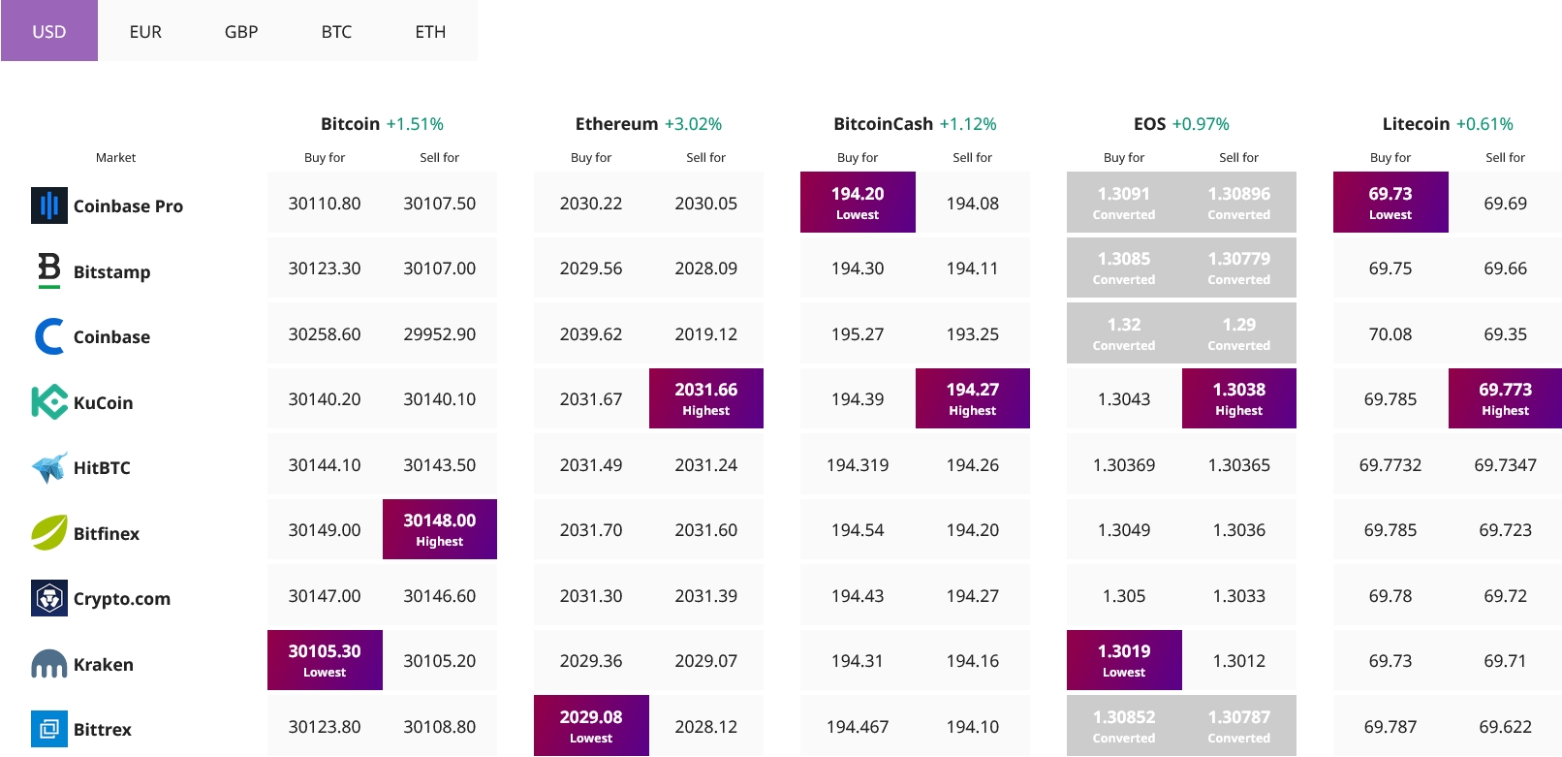Screen dimensions: 1562x757
Task: Click the HitBTC logo icon
Action: pos(49,467)
